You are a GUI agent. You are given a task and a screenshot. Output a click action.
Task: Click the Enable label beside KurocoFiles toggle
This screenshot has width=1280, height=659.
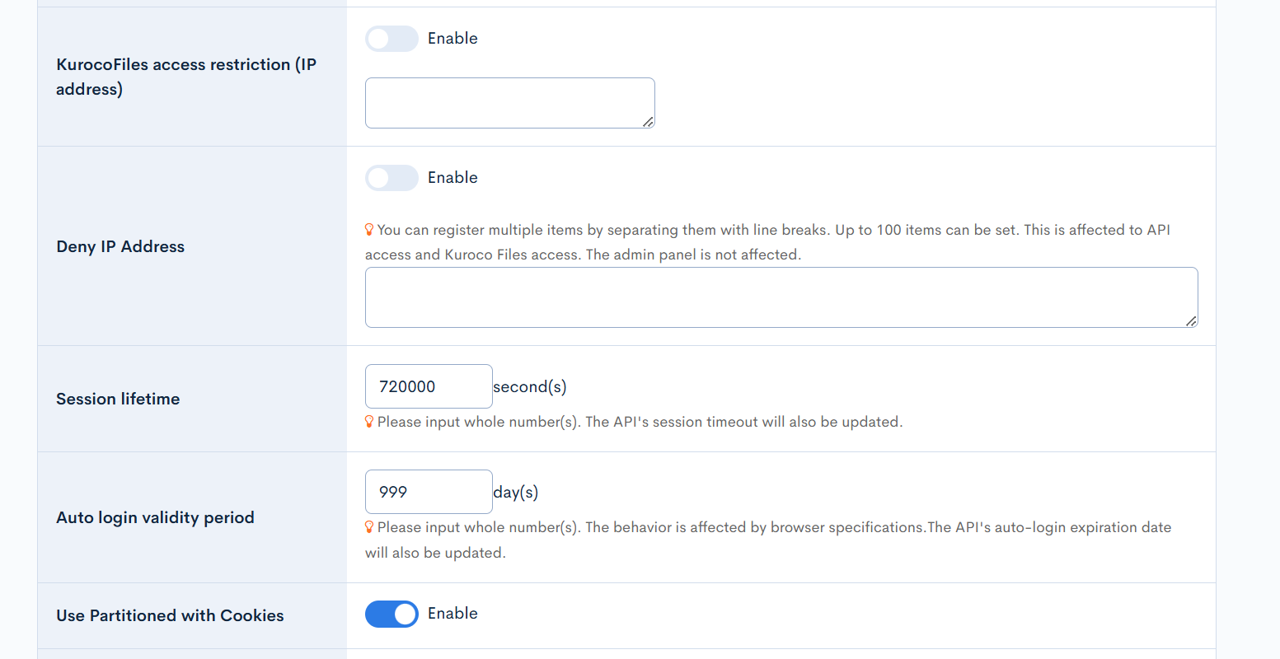(452, 39)
